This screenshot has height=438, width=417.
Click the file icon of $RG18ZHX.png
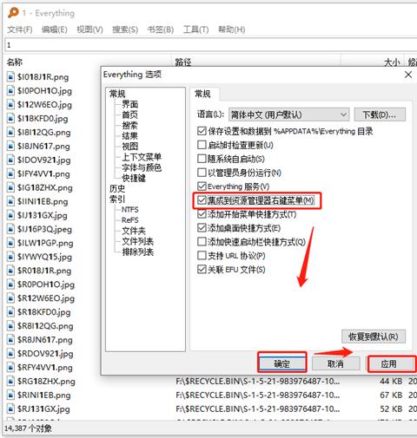(x=10, y=382)
